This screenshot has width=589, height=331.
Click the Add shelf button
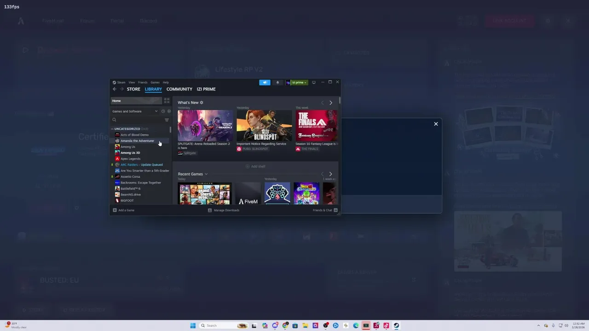pyautogui.click(x=255, y=166)
